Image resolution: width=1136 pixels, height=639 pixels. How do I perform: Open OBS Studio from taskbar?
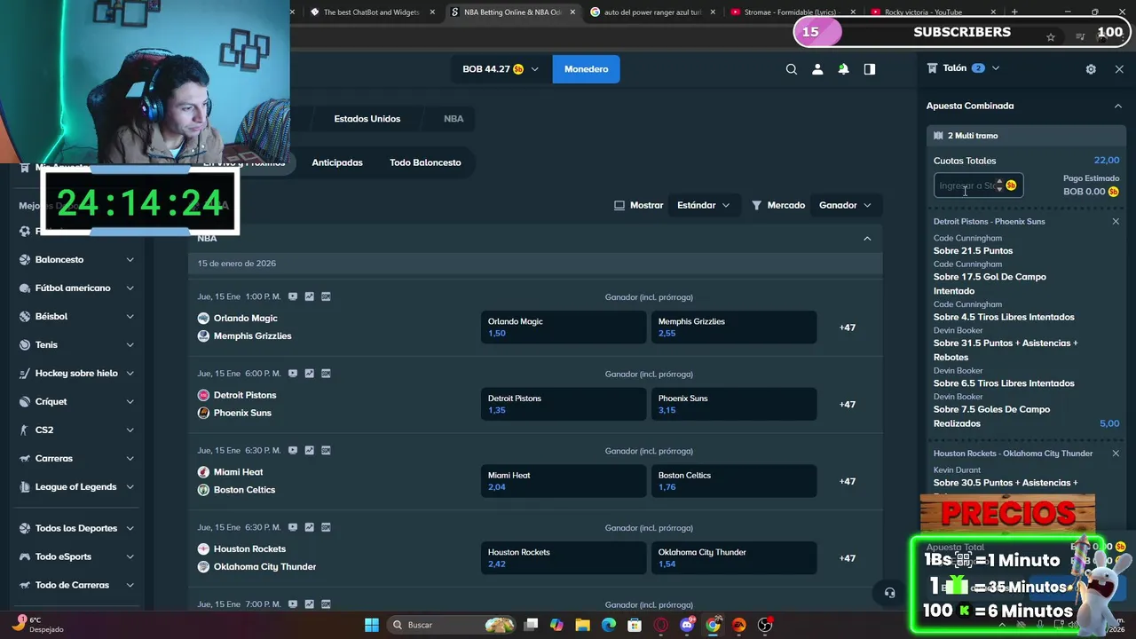click(x=765, y=625)
